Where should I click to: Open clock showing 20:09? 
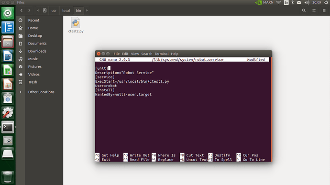coord(317,2)
